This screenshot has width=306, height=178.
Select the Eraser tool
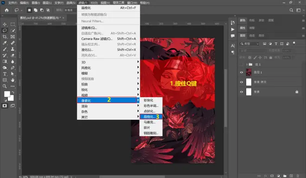[x=13, y=55]
